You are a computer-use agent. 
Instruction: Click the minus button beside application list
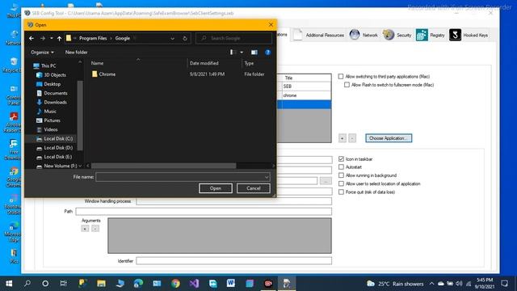(352, 138)
